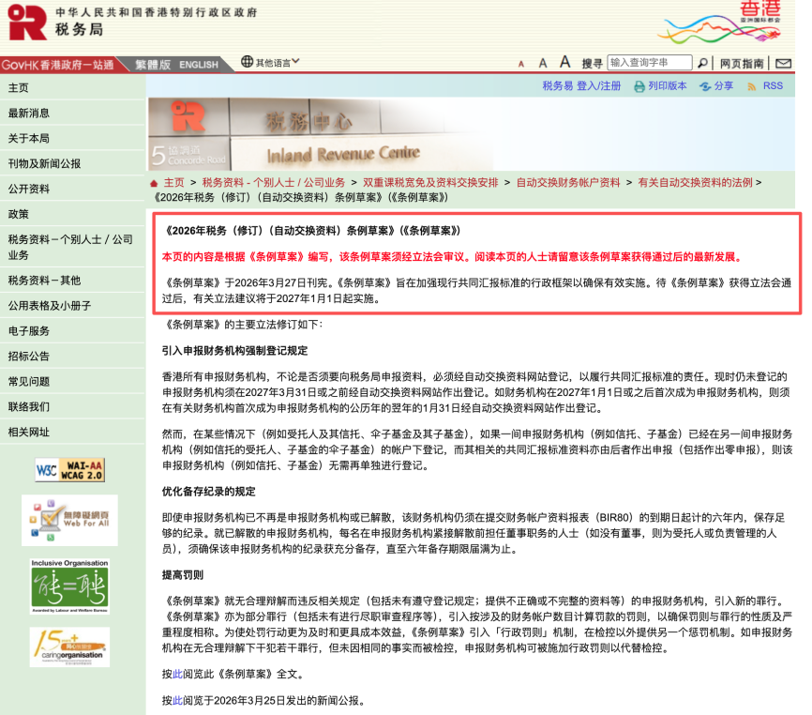
Task: Switch to ENGLISH version
Action: [199, 65]
